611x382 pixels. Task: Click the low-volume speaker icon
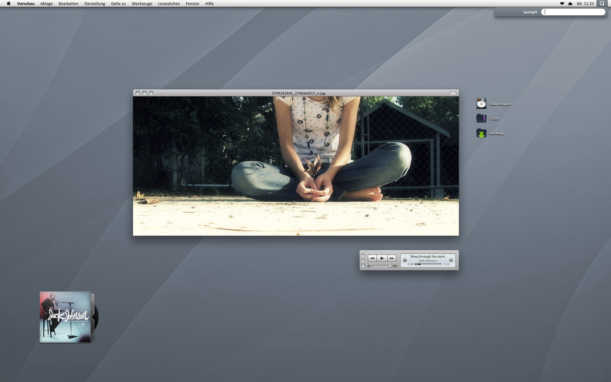(x=369, y=266)
